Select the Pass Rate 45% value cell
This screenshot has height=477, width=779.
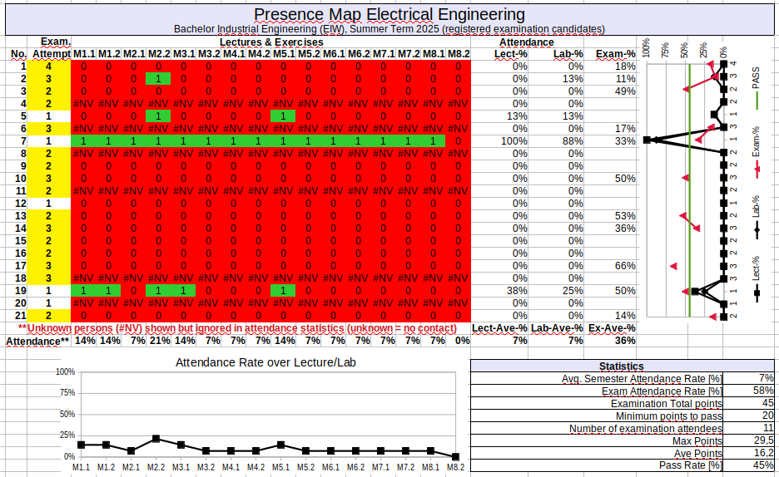coord(749,465)
